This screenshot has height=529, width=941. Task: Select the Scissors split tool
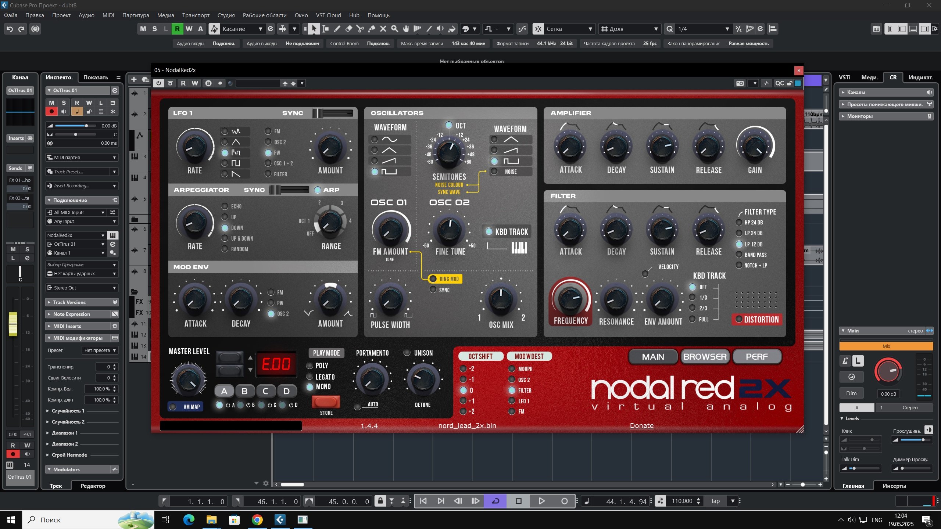360,29
